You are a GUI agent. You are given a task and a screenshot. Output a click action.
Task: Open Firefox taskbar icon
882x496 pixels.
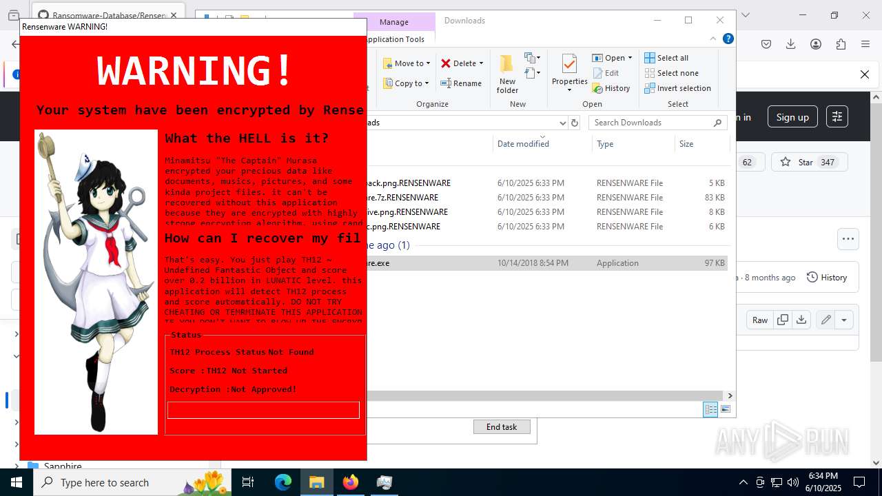click(x=351, y=482)
